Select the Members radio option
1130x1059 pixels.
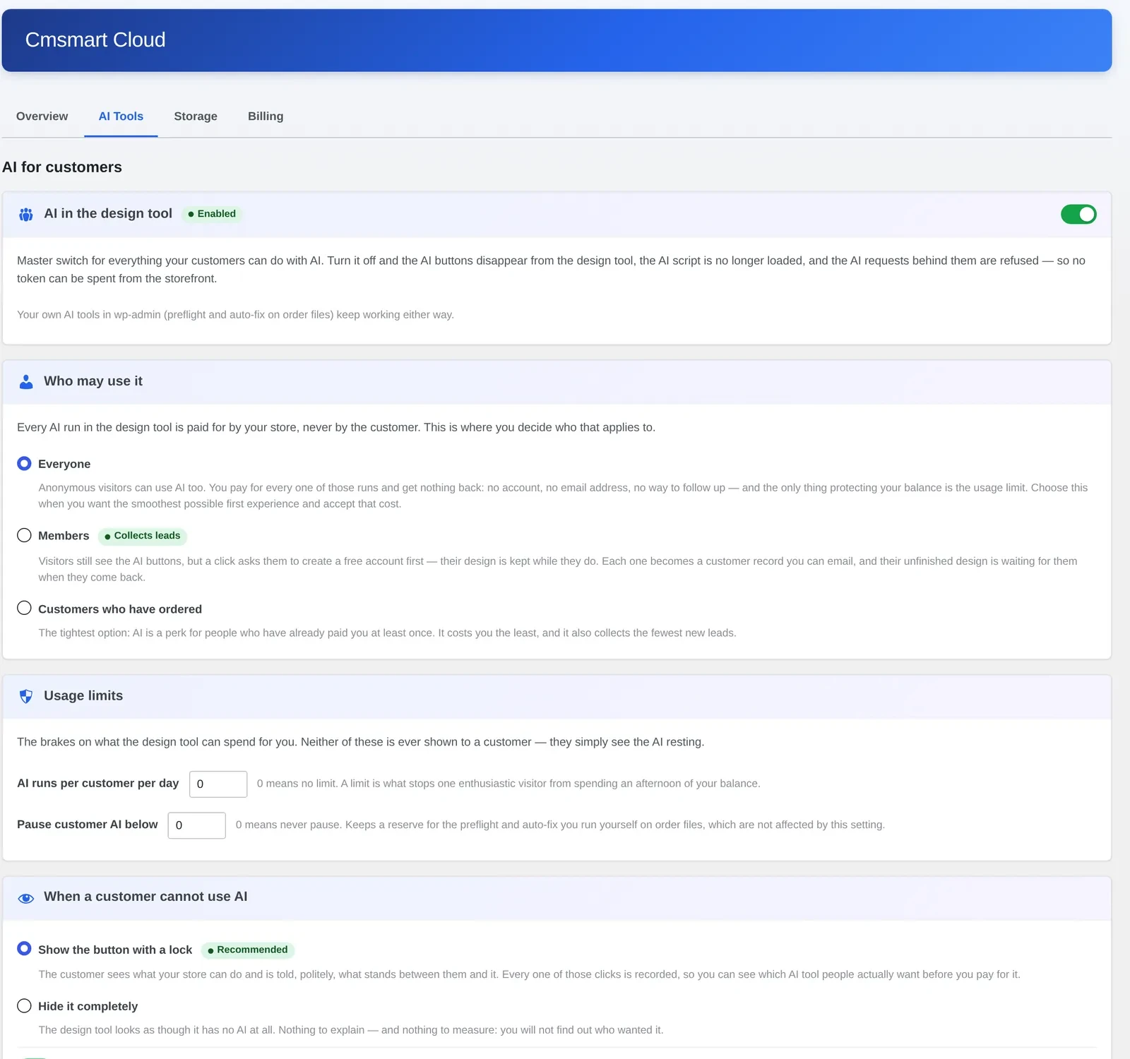pyautogui.click(x=24, y=535)
